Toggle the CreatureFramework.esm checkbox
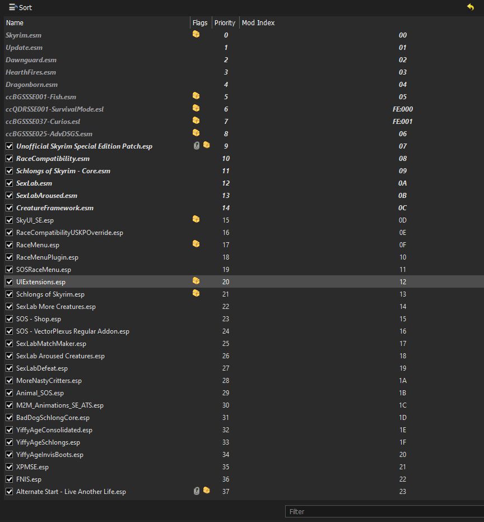 coord(10,207)
